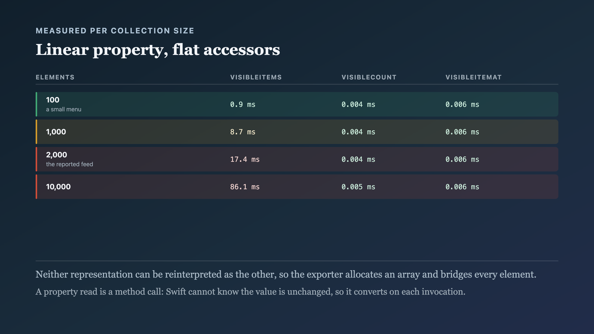This screenshot has height=334, width=594.
Task: Click 0.006 ms in the 100 row
Action: click(x=462, y=104)
